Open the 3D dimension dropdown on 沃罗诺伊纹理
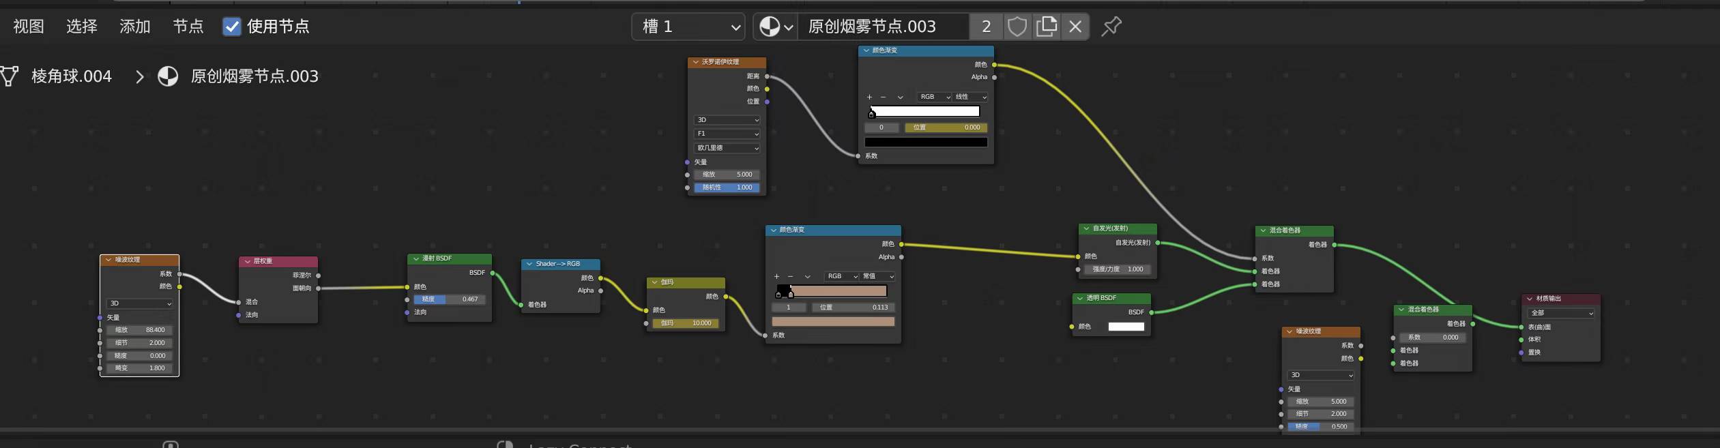The image size is (1720, 448). coord(727,120)
